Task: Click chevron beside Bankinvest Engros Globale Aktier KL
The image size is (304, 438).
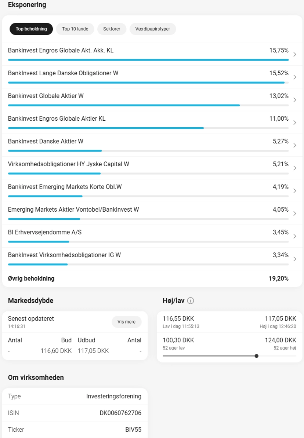Action: [x=295, y=123]
